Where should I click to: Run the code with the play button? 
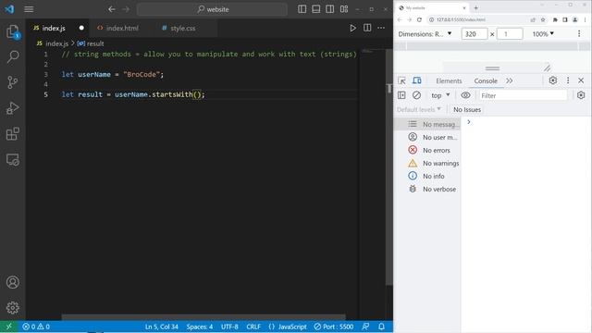click(x=352, y=28)
